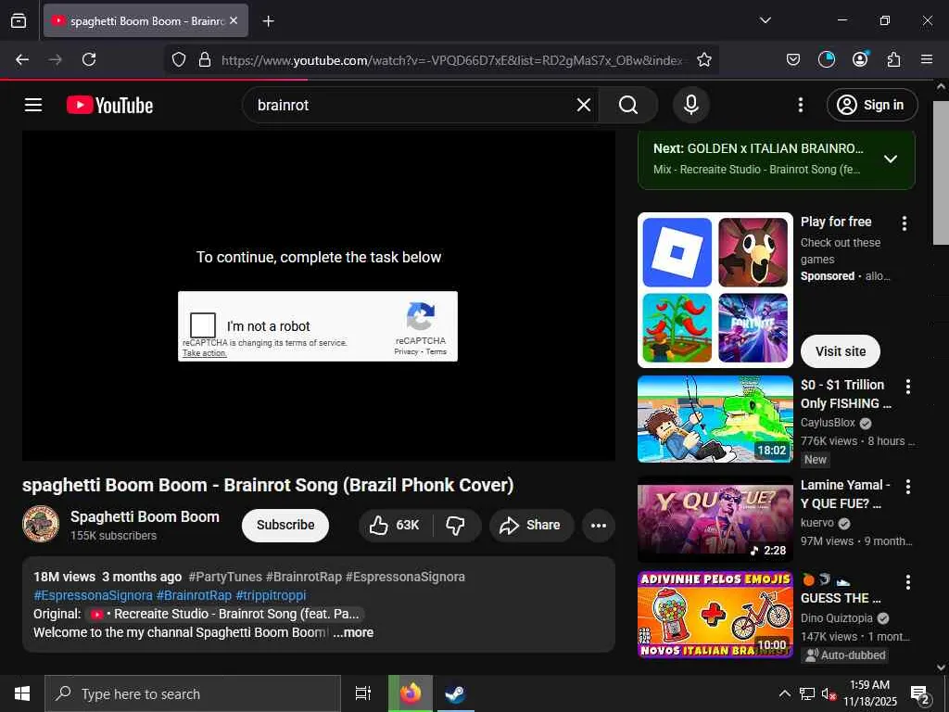Open the YouTube guide hamburger menu
This screenshot has width=949, height=712.
[33, 105]
